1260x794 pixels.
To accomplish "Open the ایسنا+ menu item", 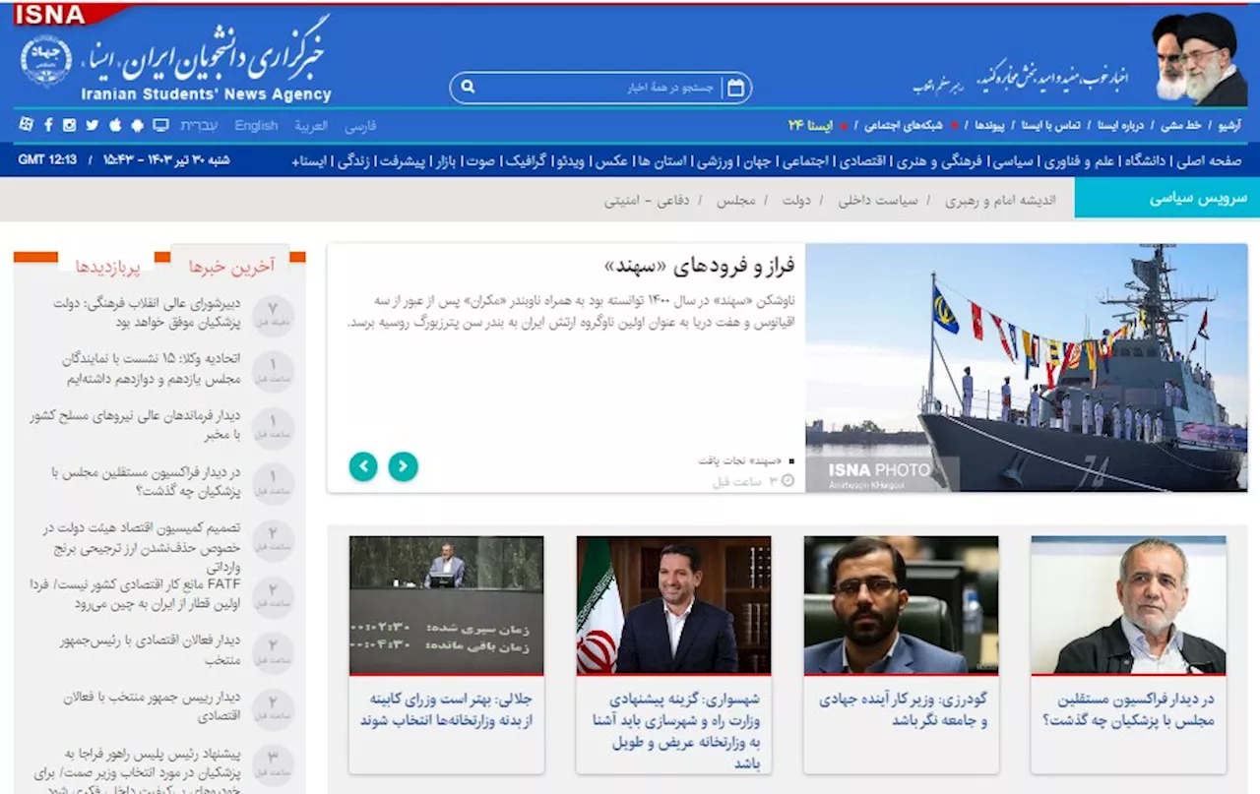I will 308,159.
